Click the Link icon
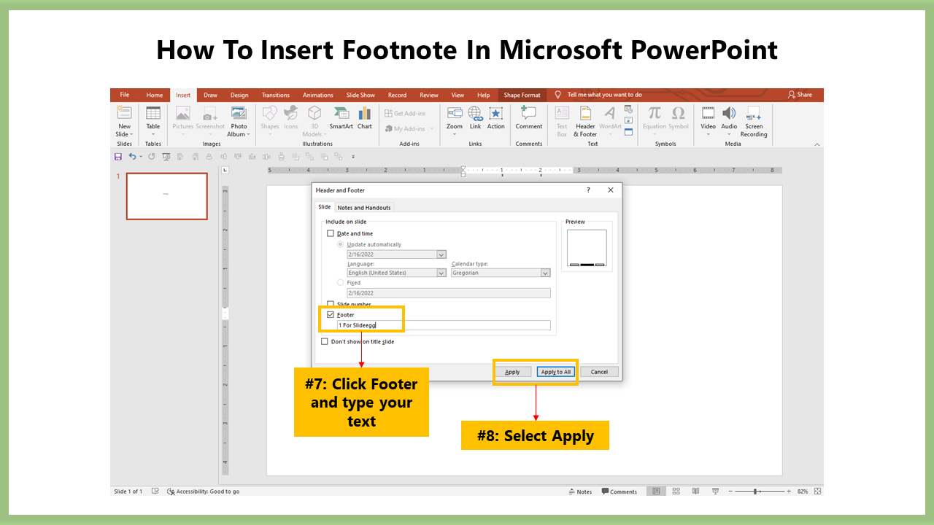 (475, 113)
